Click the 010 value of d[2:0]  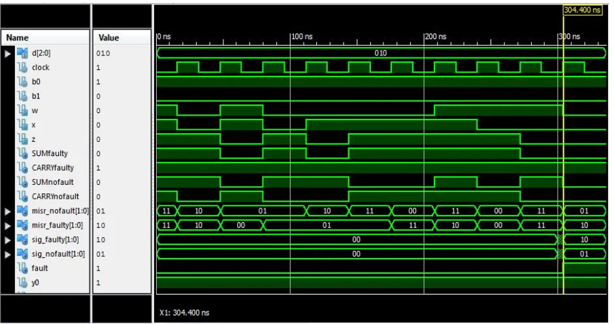103,54
